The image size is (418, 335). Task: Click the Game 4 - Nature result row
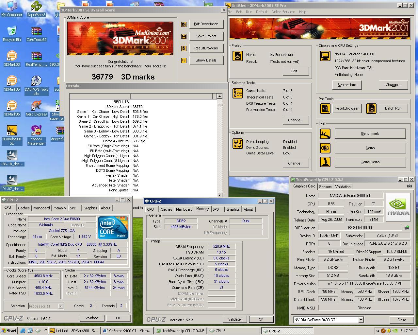(x=144, y=141)
